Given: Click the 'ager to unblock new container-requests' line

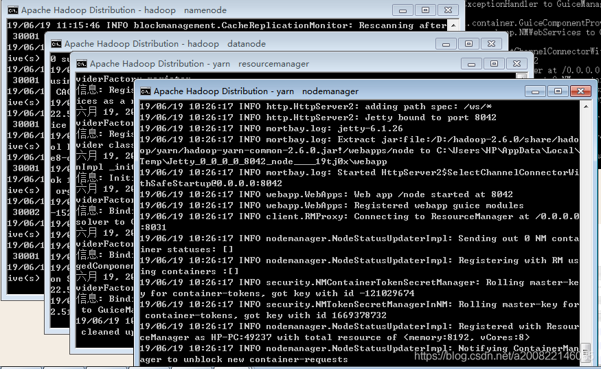Looking at the screenshot, I should (244, 359).
